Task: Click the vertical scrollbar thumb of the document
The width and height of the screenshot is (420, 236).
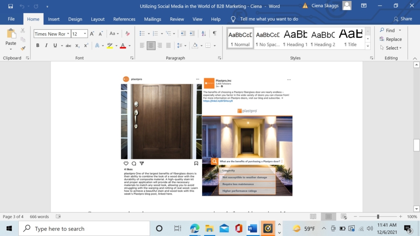Action: [x=416, y=145]
